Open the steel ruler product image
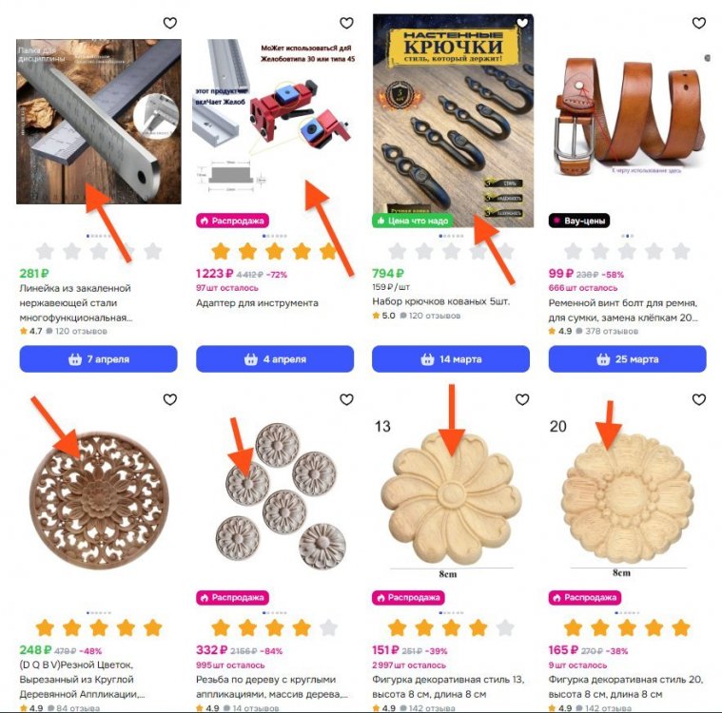 pos(99,122)
